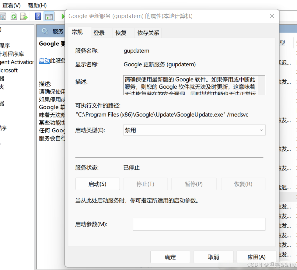Click the GoogleUpdate.exe executable path text
This screenshot has height=270, width=297.
162,115
